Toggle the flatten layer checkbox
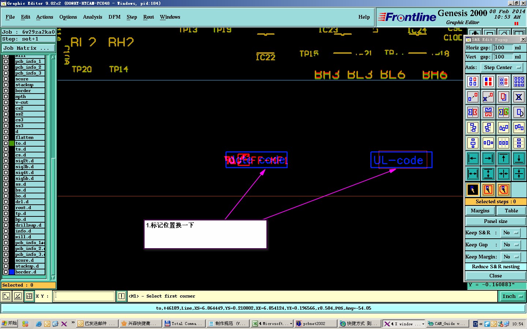This screenshot has height=329, width=527. [6, 137]
